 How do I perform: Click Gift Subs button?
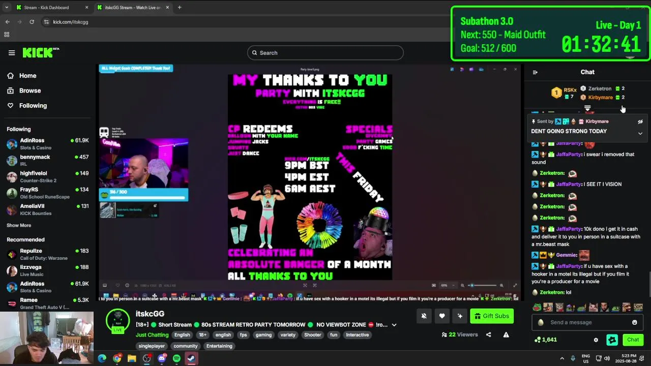pyautogui.click(x=492, y=316)
